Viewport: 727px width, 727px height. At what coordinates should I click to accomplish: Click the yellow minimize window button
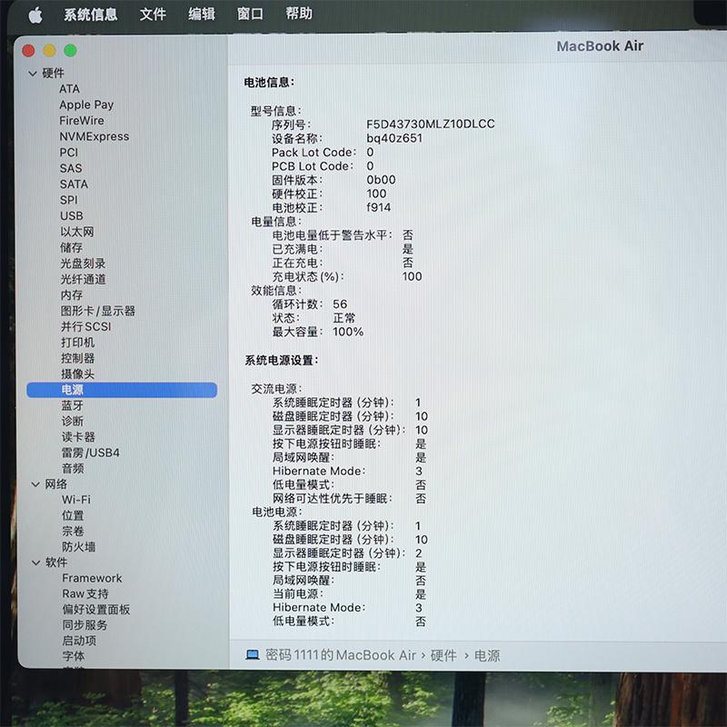tap(49, 50)
